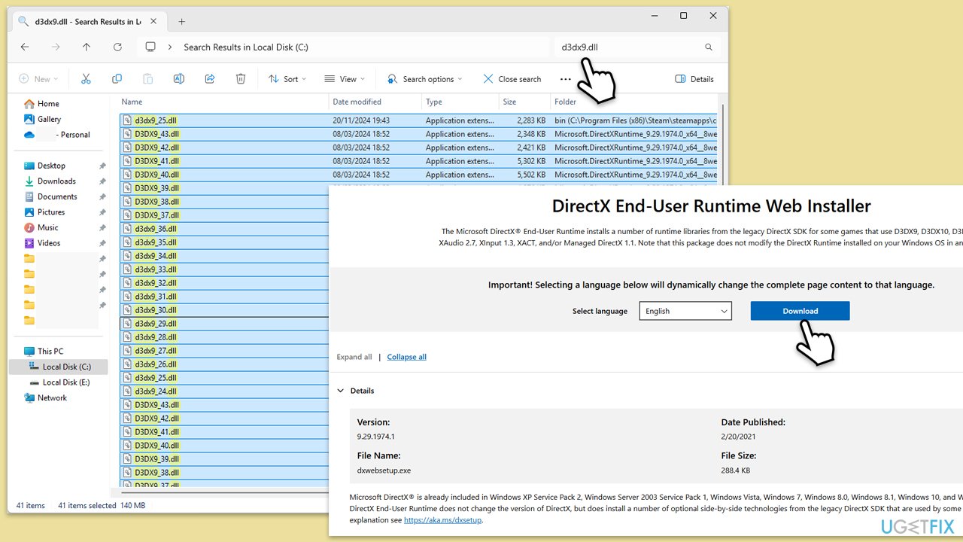Click the search magnifier icon

(x=709, y=47)
